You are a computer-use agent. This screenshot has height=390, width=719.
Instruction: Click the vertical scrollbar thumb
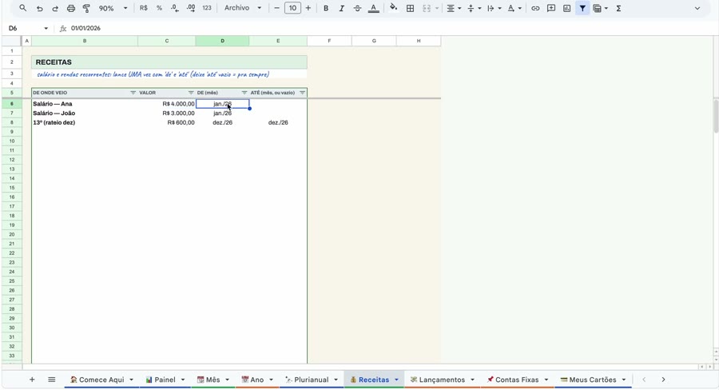click(715, 116)
